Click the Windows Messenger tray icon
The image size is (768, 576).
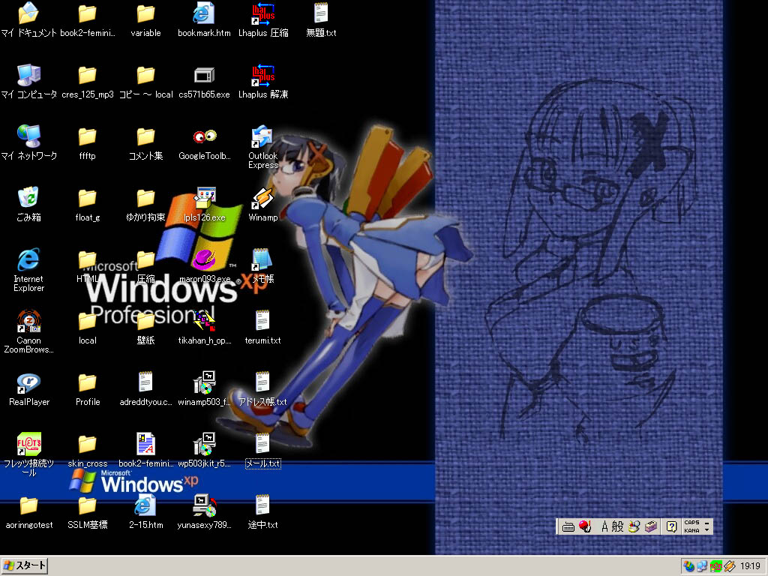coord(688,566)
